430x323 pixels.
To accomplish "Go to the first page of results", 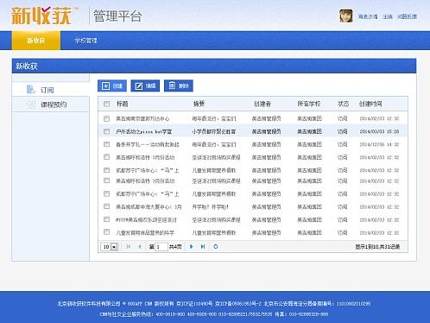I will point(129,246).
